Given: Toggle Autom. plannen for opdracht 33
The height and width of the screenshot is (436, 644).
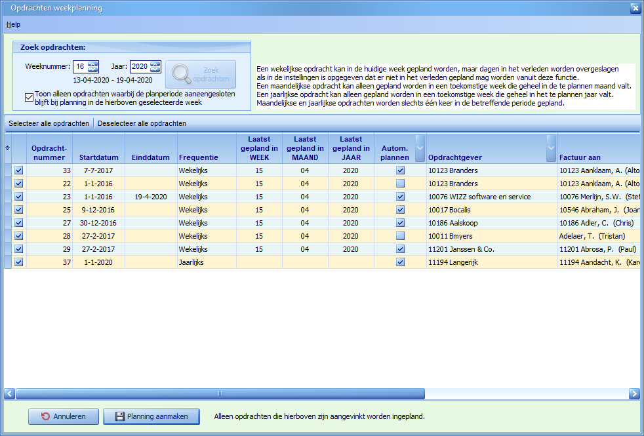Looking at the screenshot, I should tap(401, 170).
